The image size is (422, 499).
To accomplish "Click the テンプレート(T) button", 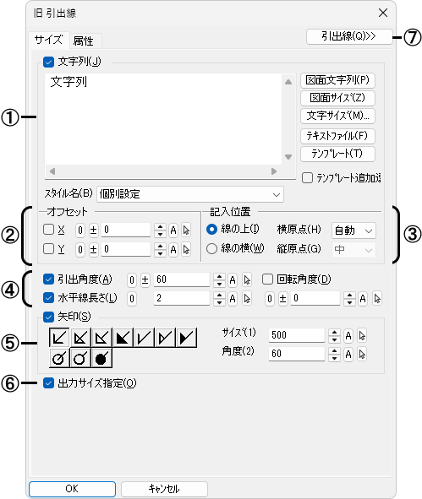I will (x=337, y=154).
